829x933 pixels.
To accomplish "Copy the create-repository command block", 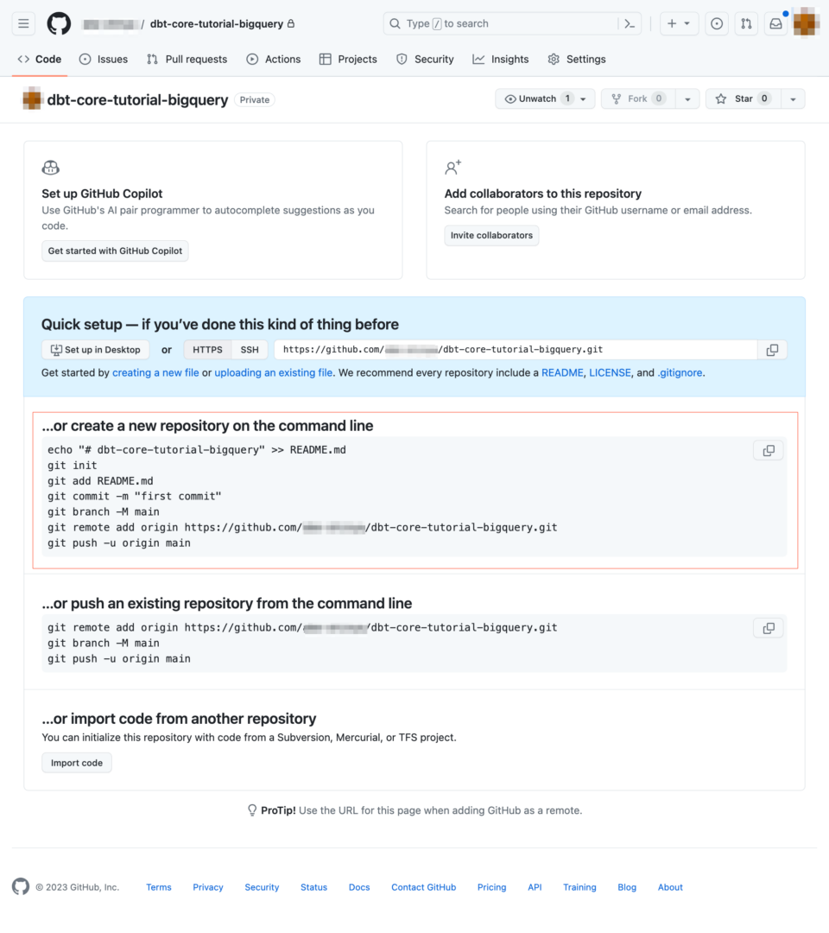I will click(768, 450).
